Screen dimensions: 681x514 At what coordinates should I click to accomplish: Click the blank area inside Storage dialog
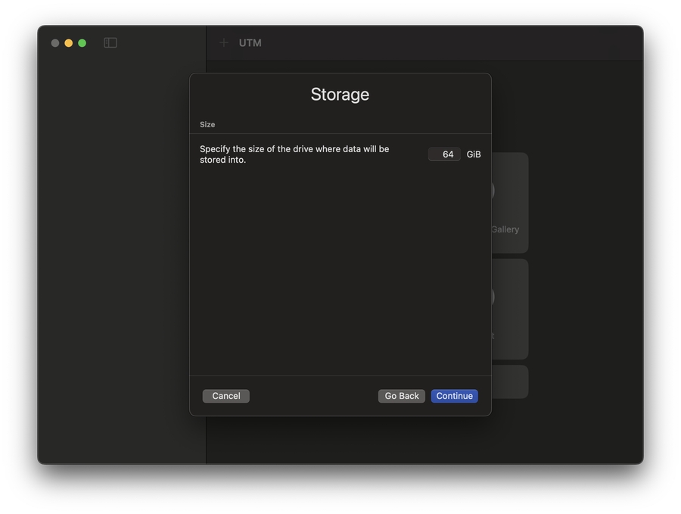[340, 273]
